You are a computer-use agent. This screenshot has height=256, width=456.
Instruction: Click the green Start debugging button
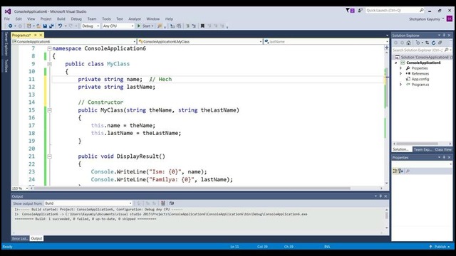(x=145, y=26)
